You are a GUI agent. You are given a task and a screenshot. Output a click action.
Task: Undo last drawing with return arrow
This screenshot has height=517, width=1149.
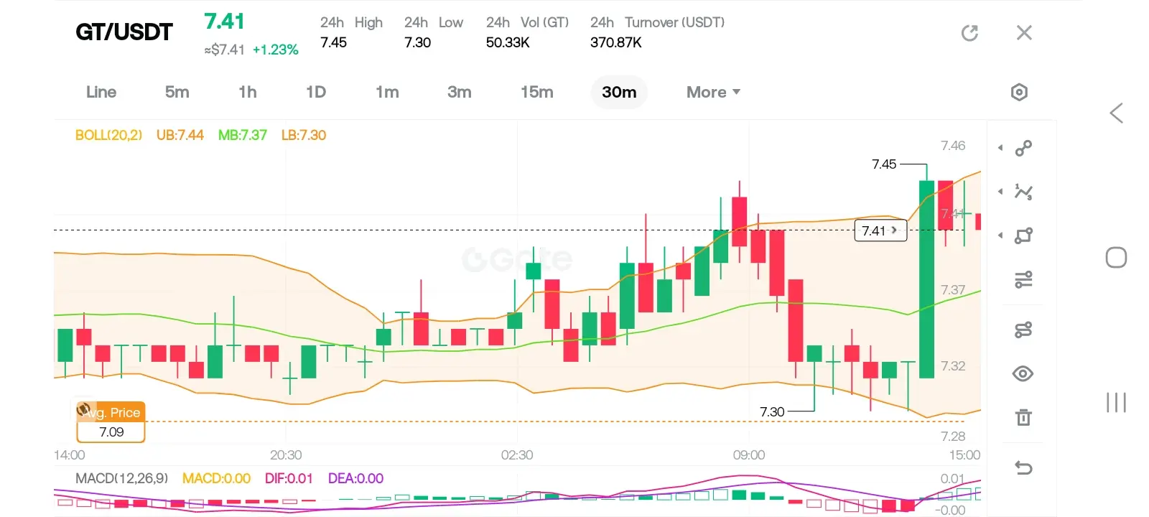coord(1023,468)
